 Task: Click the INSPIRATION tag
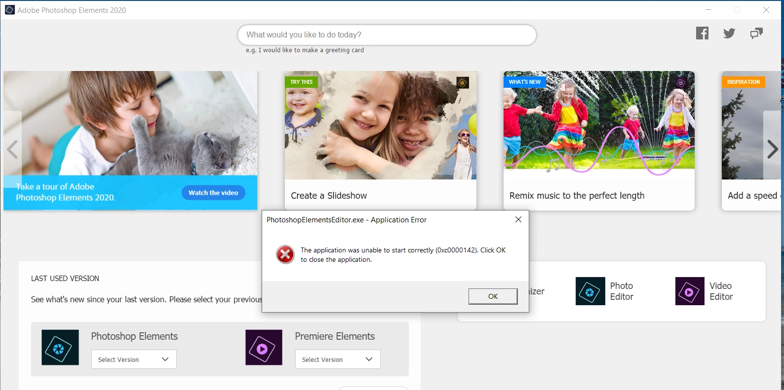(x=744, y=82)
